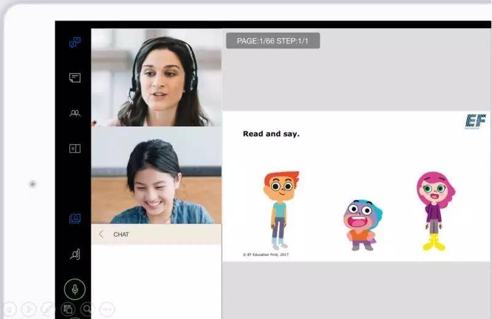Click the PAGE:1/66 STEP:1/1 indicator

(273, 41)
